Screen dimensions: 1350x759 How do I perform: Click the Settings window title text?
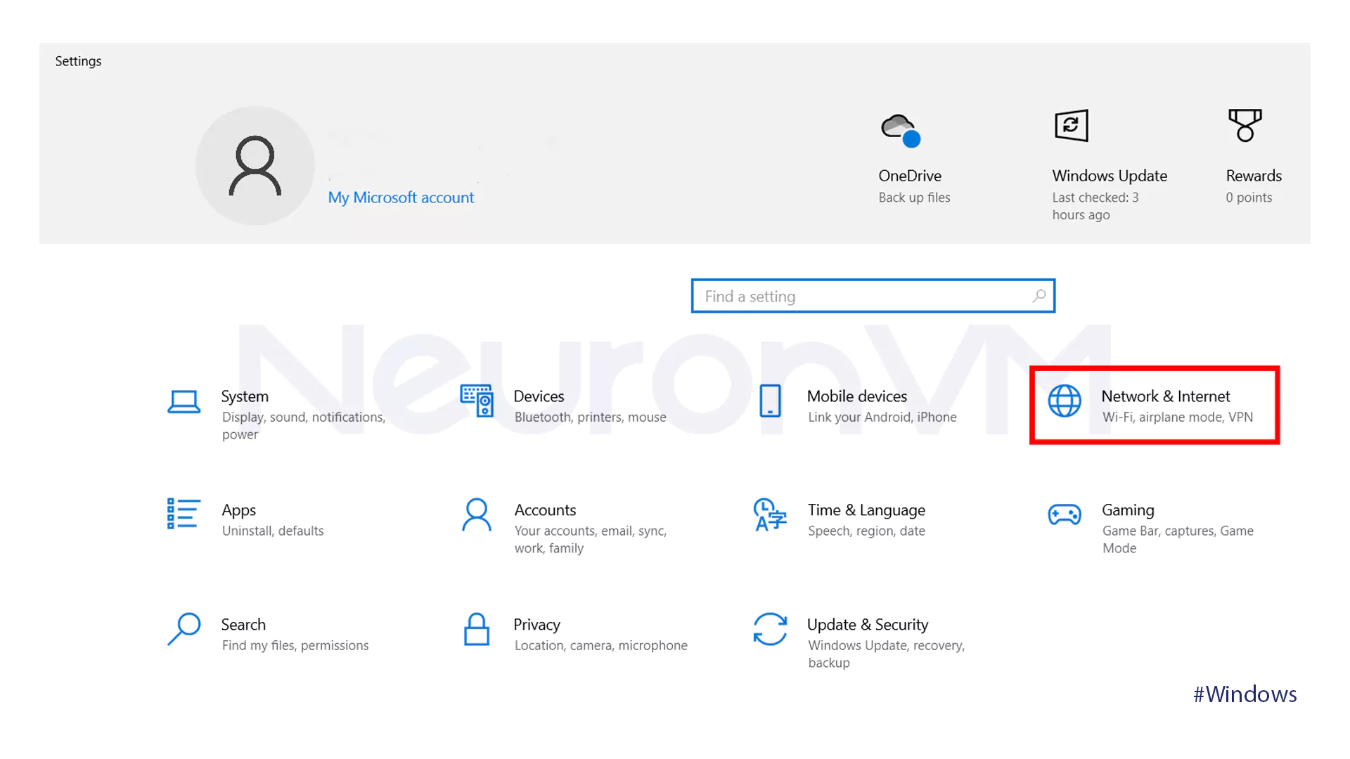click(78, 61)
